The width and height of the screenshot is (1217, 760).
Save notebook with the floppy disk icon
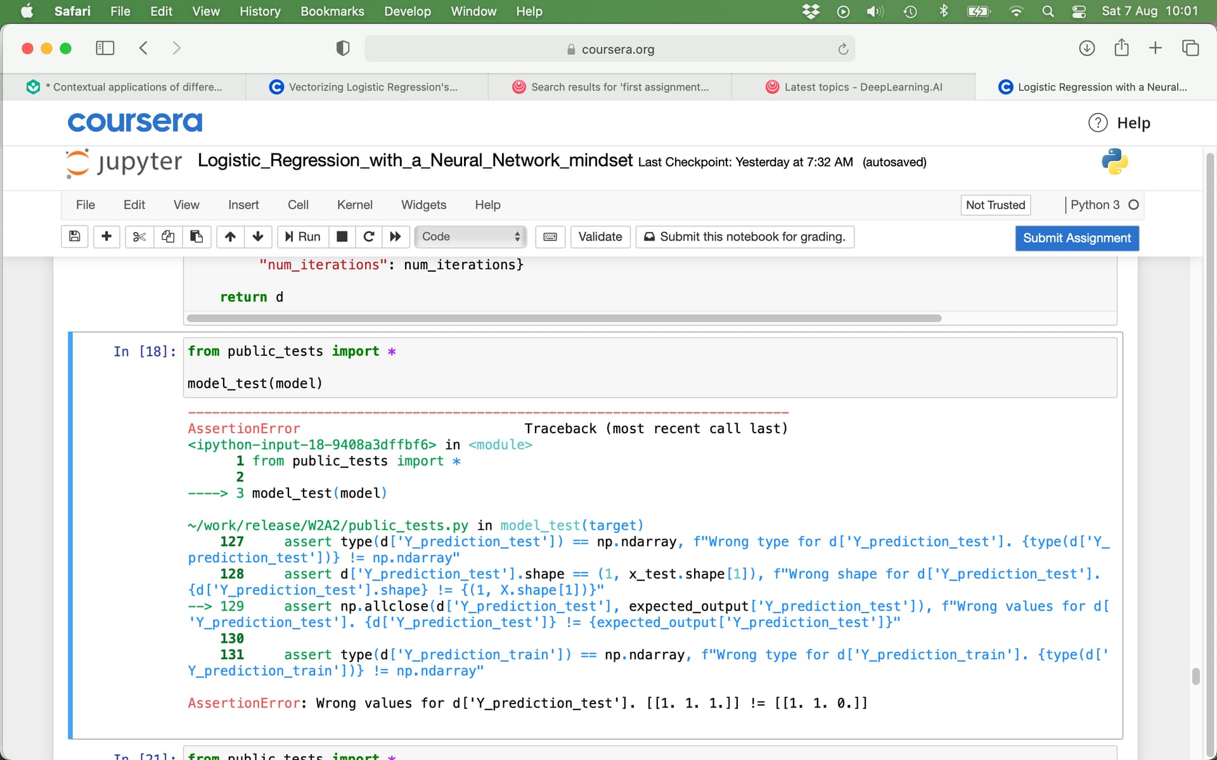(x=75, y=236)
